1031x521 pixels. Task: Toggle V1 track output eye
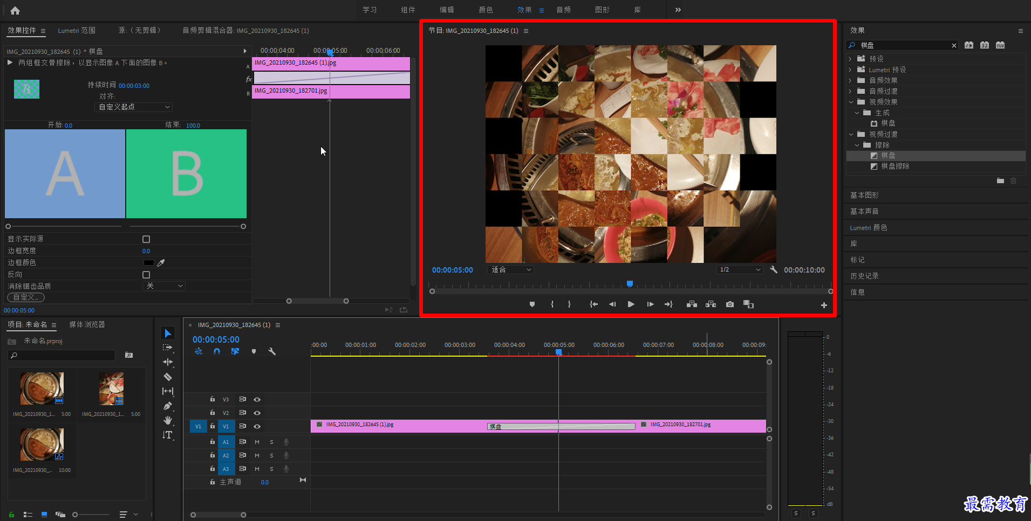coord(257,426)
